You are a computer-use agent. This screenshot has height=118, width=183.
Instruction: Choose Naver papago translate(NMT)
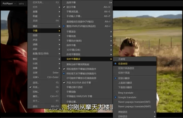(134, 106)
